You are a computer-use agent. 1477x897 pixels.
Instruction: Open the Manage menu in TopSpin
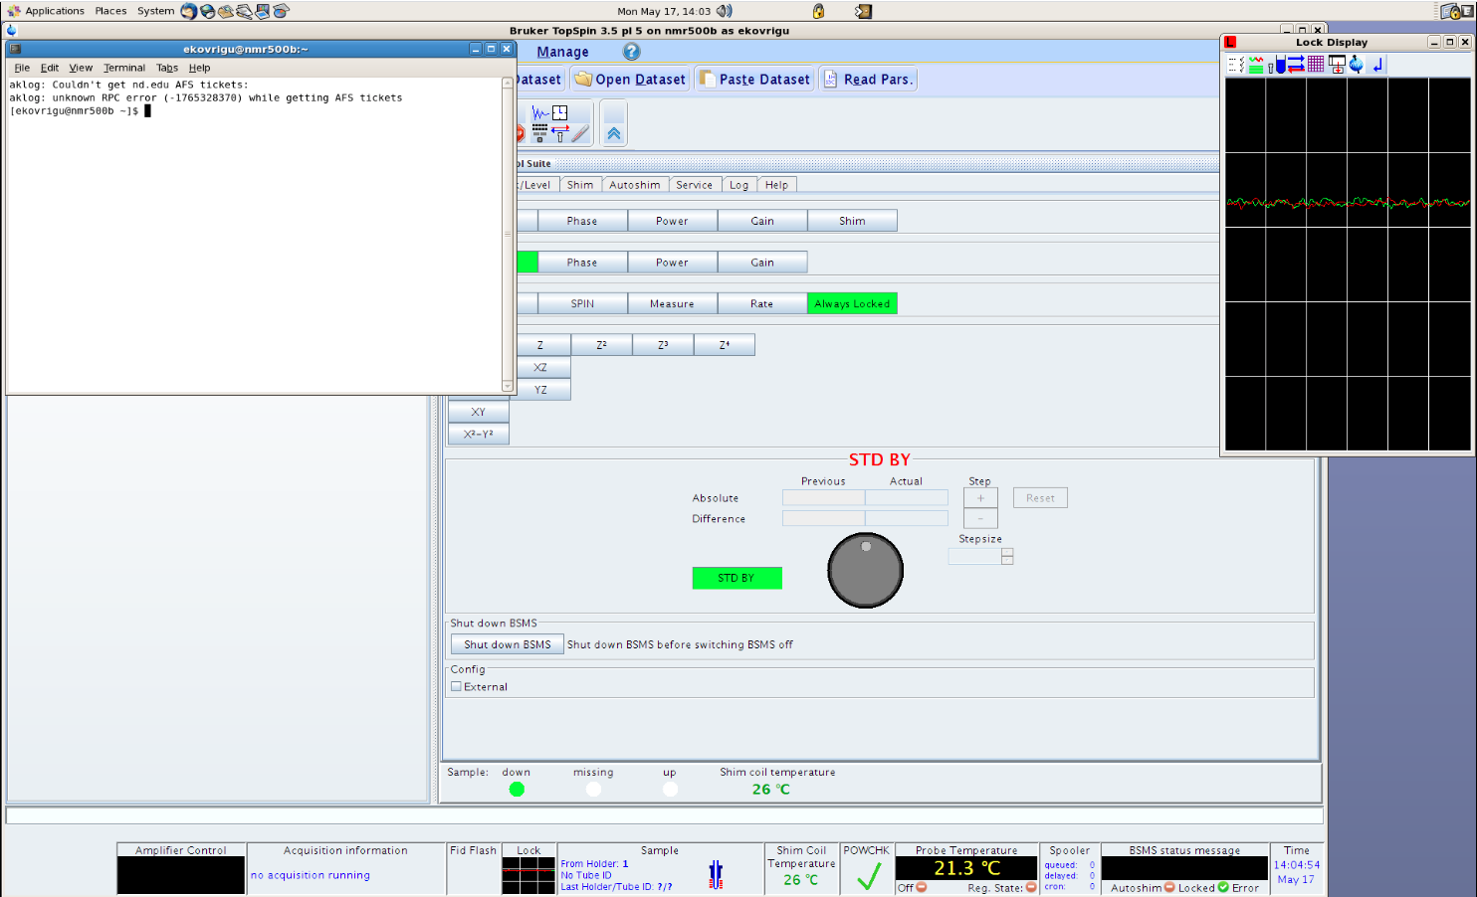(562, 52)
